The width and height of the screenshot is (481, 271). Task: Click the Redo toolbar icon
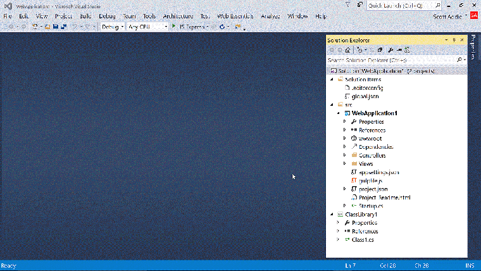pos(87,27)
